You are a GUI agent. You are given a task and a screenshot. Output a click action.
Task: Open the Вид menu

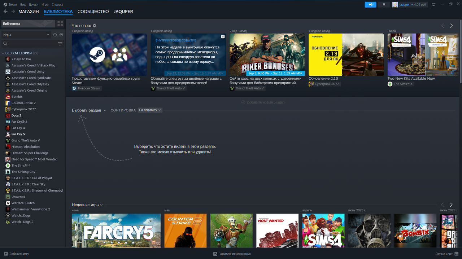[23, 5]
